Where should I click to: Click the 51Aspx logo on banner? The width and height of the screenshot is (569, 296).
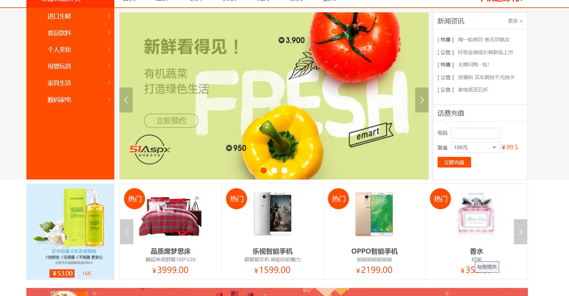click(x=150, y=150)
